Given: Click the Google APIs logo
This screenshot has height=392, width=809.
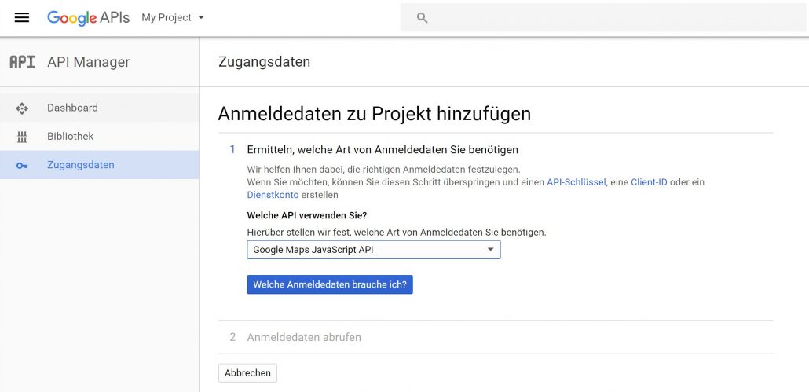Looking at the screenshot, I should pyautogui.click(x=88, y=17).
